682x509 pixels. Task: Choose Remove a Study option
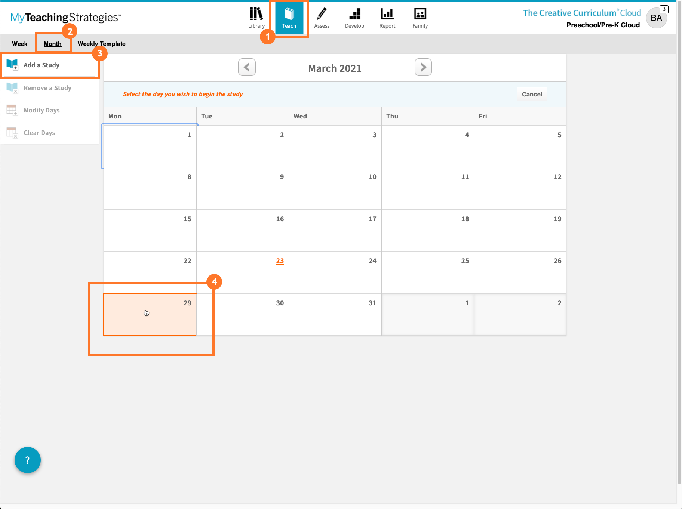(x=47, y=88)
